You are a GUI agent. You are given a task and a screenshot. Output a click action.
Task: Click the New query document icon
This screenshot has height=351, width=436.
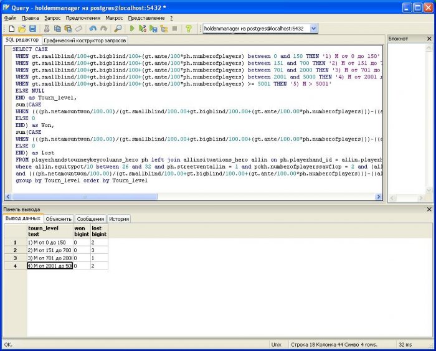(x=12, y=29)
